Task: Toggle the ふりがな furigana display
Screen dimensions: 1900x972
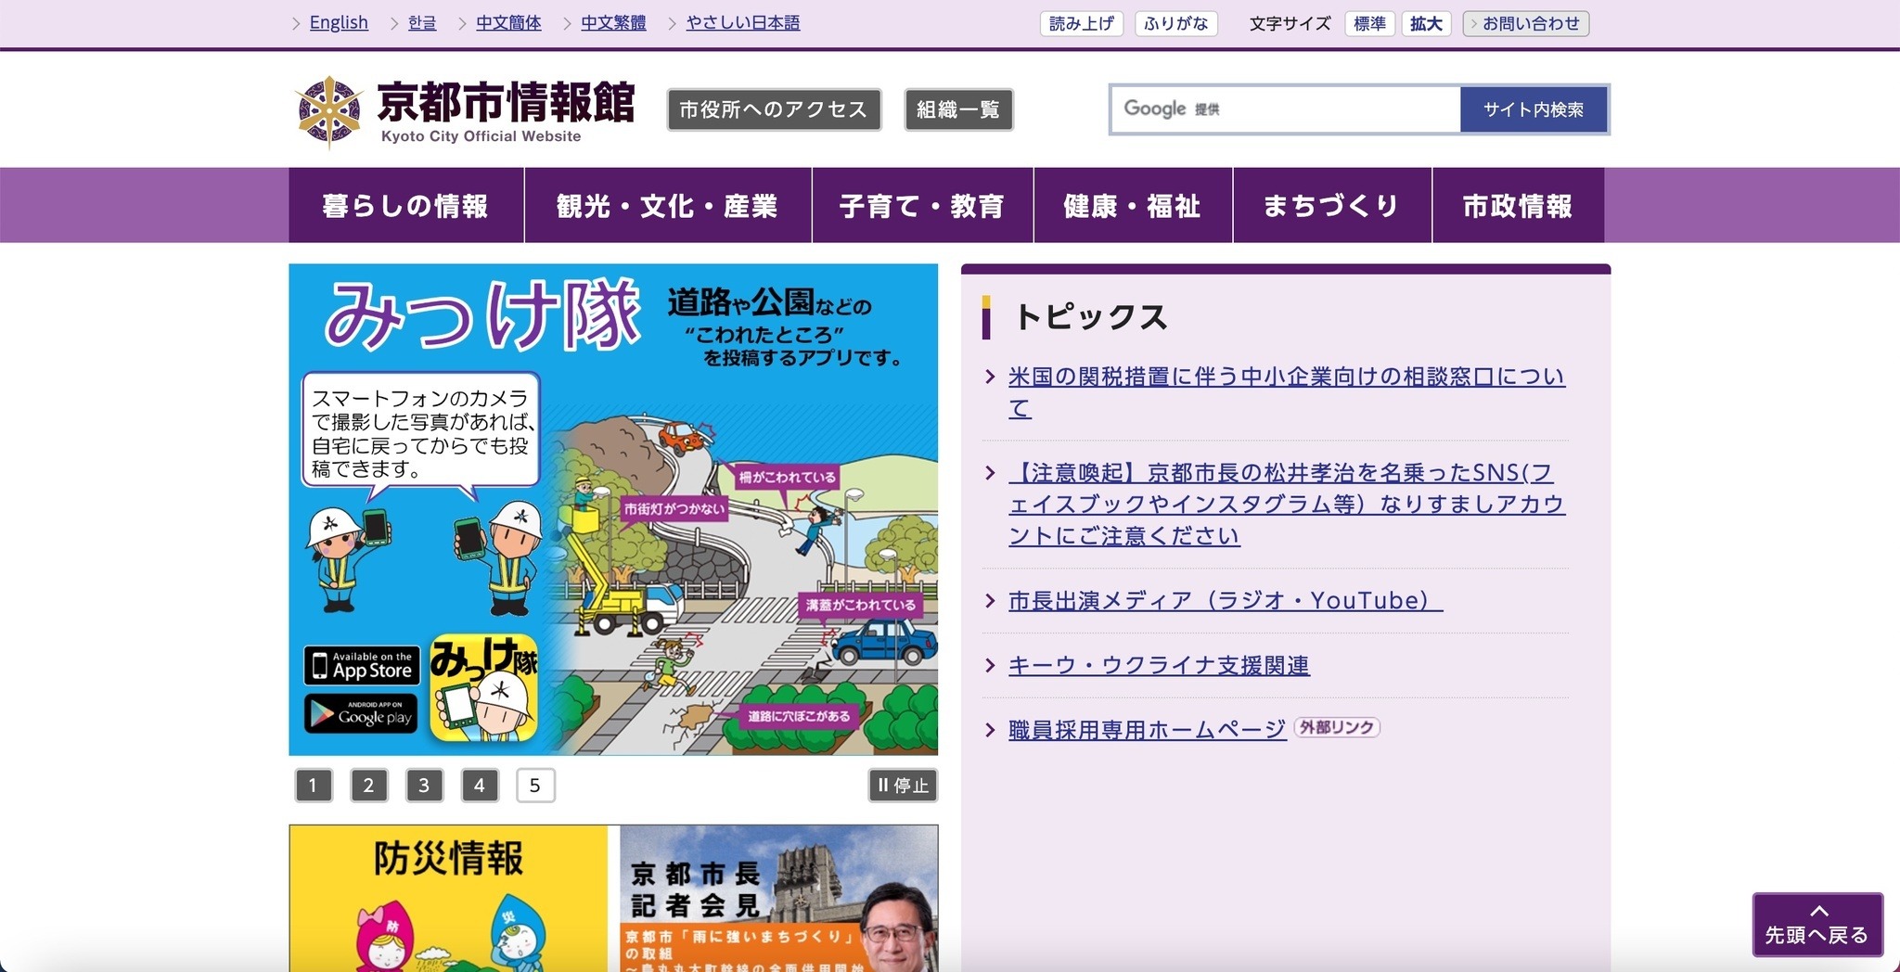Action: [1176, 24]
